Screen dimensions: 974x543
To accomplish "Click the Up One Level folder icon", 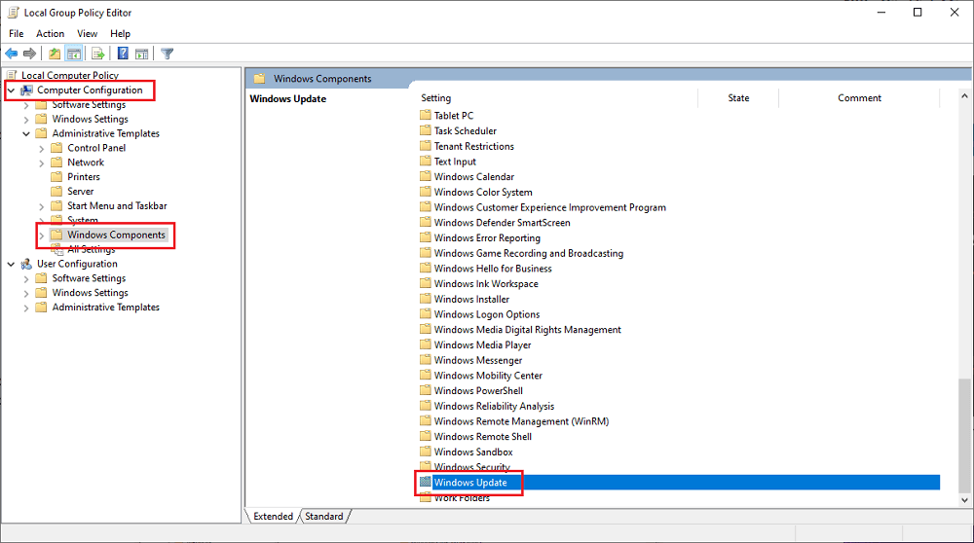I will [55, 54].
